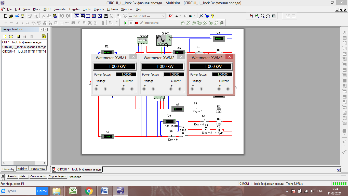
Task: Switch to the Visibility tab
Action: pos(22,169)
